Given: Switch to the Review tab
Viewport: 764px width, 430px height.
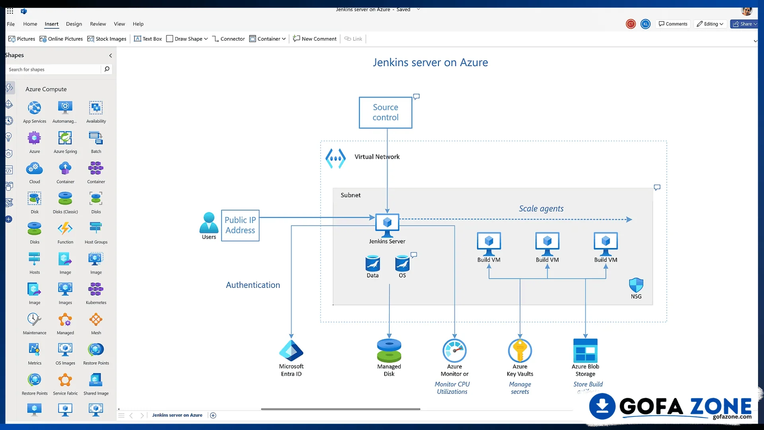Looking at the screenshot, I should click(98, 24).
